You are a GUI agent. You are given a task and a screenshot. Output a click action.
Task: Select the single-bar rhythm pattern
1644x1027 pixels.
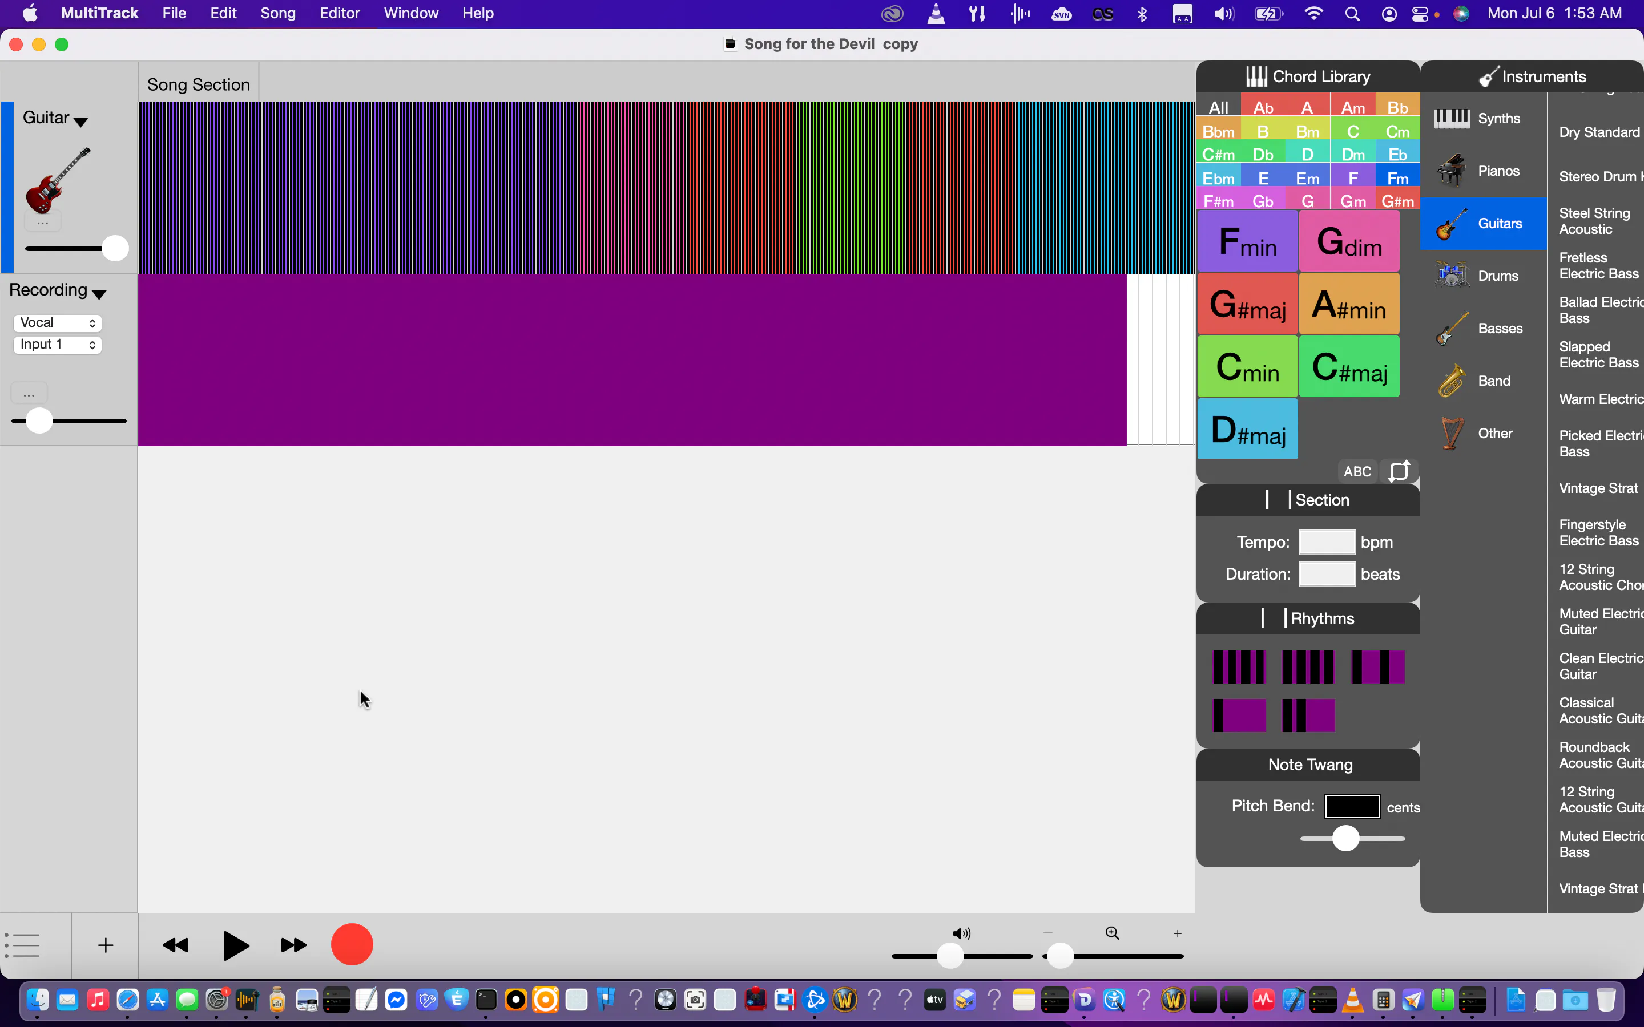tap(1239, 715)
